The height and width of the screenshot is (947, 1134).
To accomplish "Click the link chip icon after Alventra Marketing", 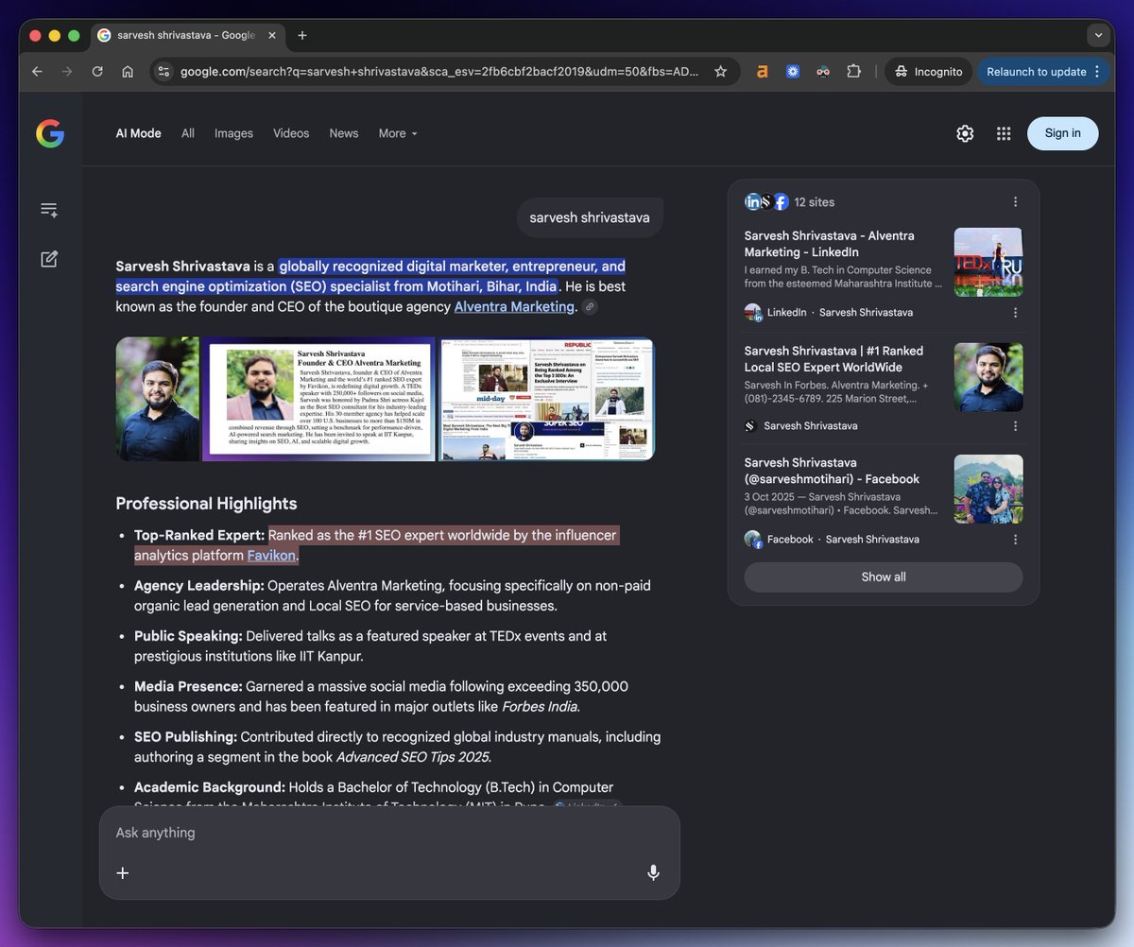I will pyautogui.click(x=590, y=307).
